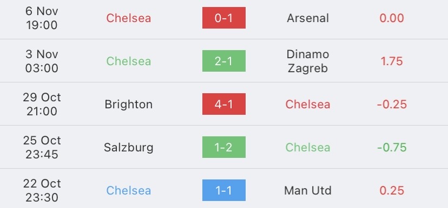Click the 22 Oct 23:30 match date
448x208 pixels.
[x=42, y=190]
